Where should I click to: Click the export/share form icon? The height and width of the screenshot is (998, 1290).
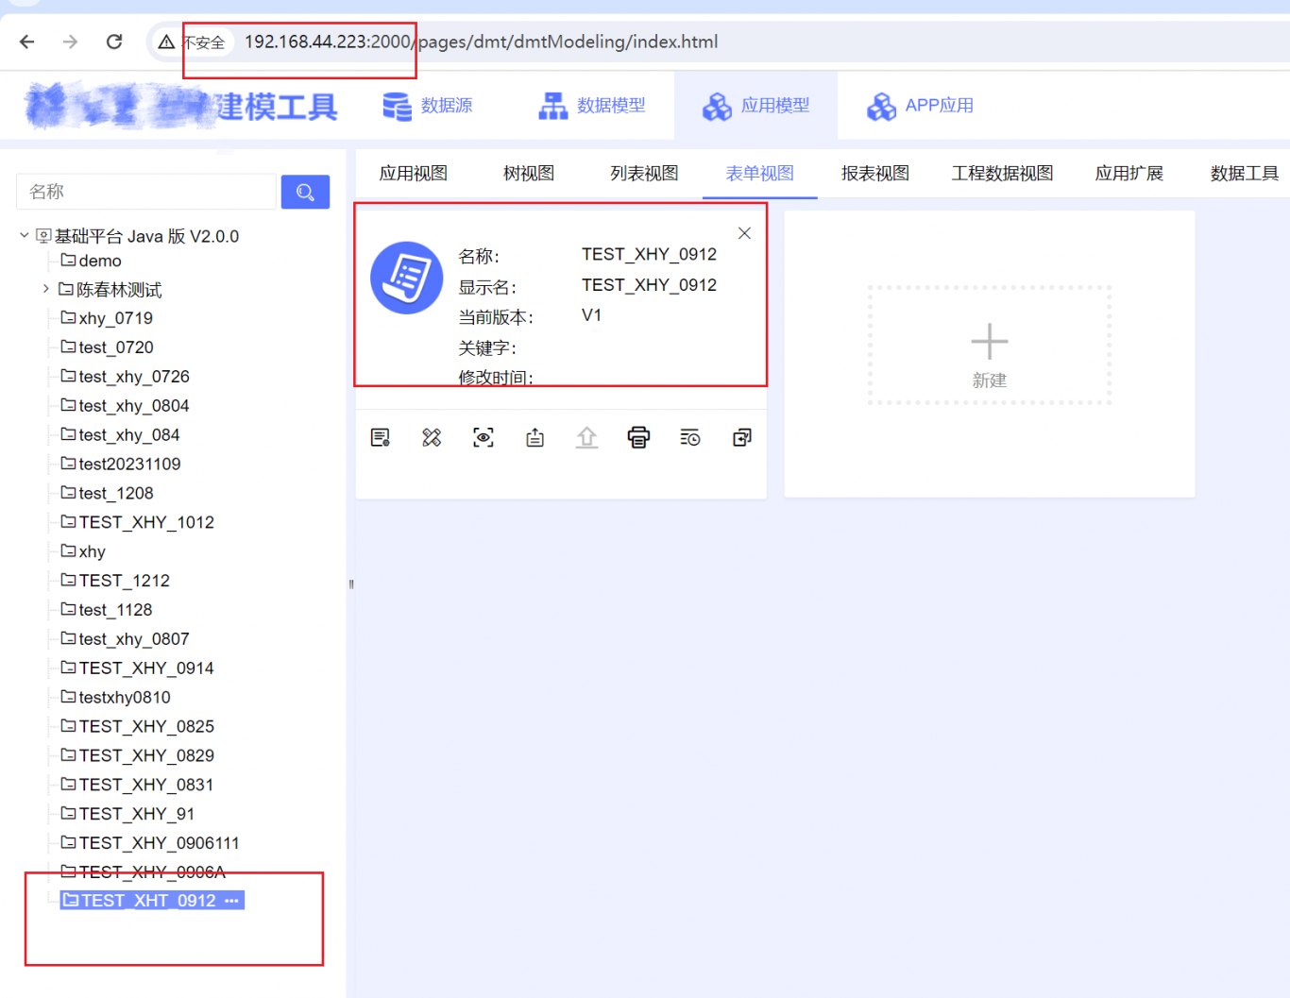pyautogui.click(x=535, y=437)
